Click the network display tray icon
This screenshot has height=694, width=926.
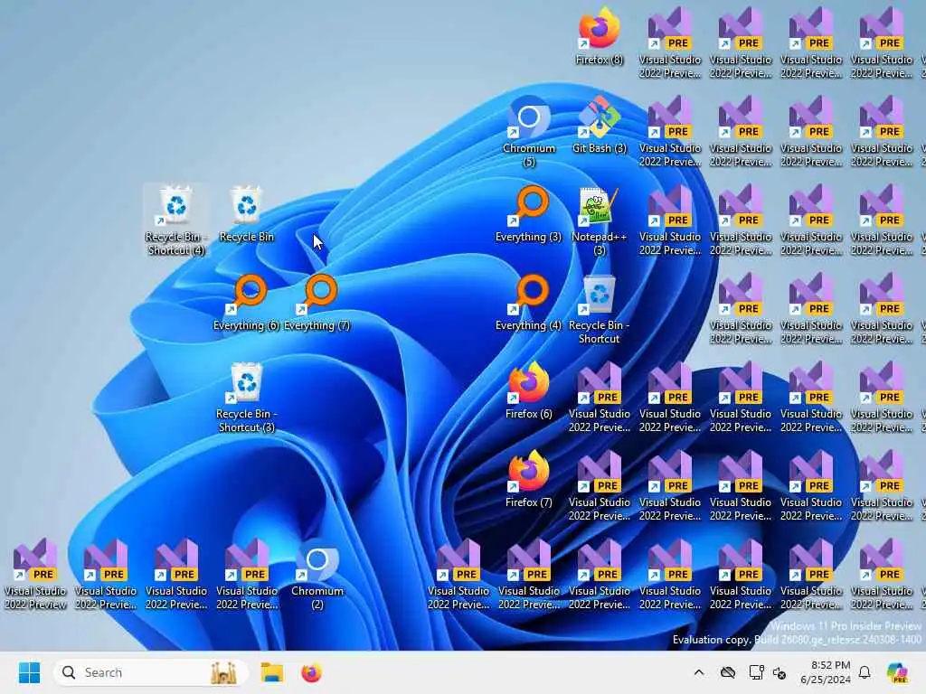pos(756,672)
